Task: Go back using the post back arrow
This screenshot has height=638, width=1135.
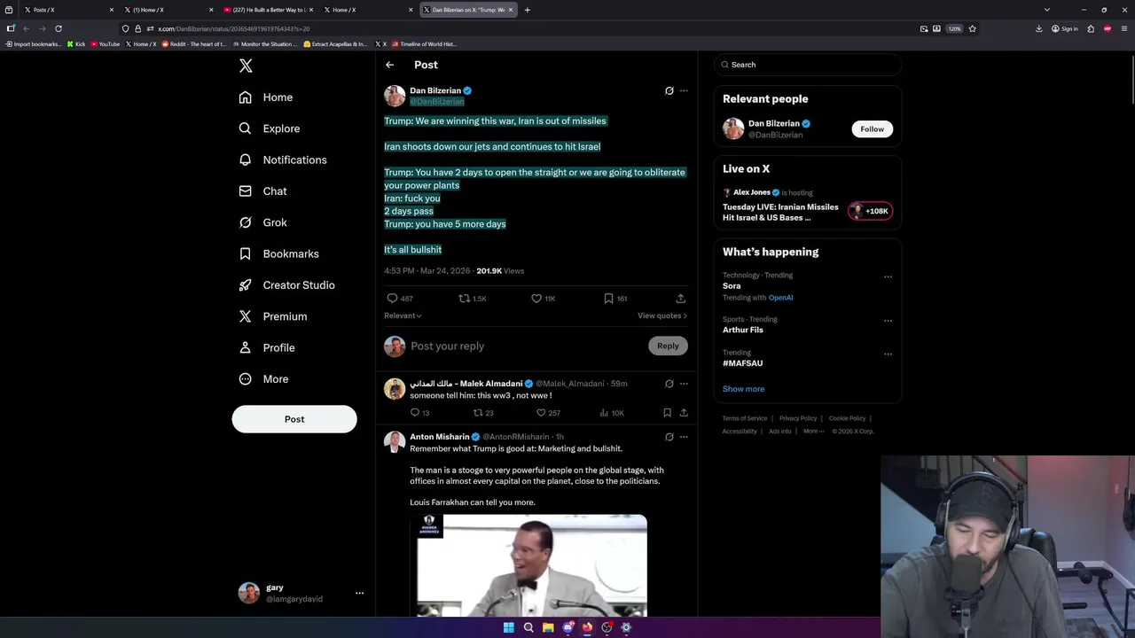Action: (389, 65)
